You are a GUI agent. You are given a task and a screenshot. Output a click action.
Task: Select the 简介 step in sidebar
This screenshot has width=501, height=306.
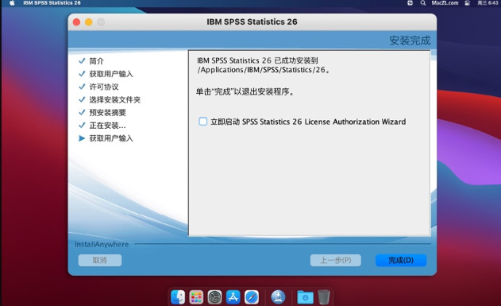pyautogui.click(x=97, y=60)
